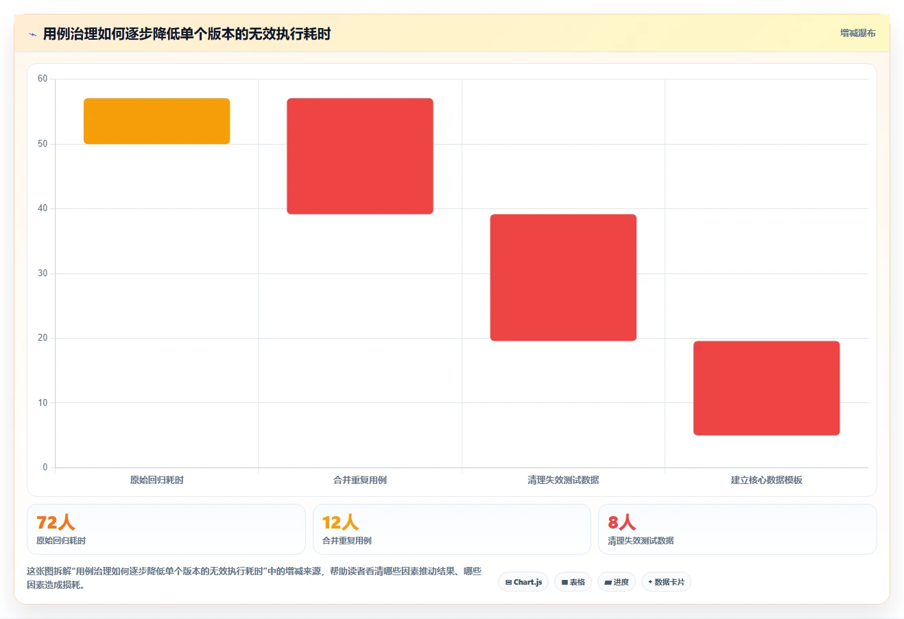
Task: Click the y-axis value 20
Action: [x=43, y=338]
